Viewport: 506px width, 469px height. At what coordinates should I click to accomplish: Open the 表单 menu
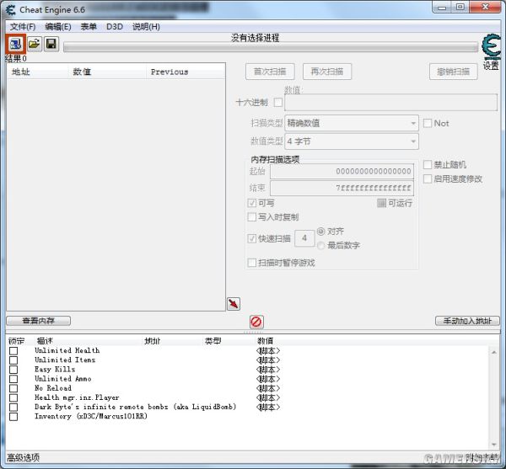89,27
